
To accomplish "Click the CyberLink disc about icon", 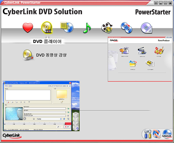I will pyautogui.click(x=167, y=134).
